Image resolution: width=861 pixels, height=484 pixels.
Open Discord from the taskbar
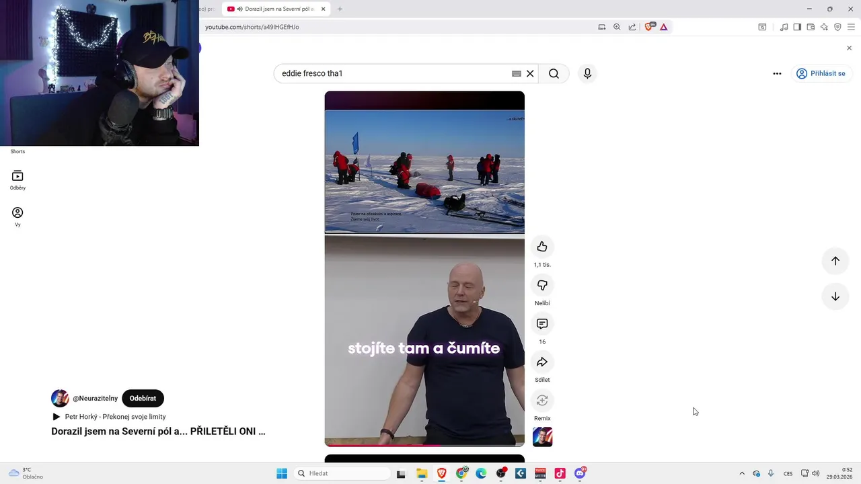[580, 473]
